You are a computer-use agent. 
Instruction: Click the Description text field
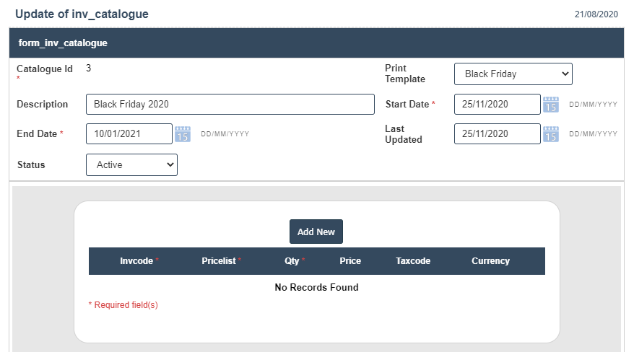click(230, 104)
